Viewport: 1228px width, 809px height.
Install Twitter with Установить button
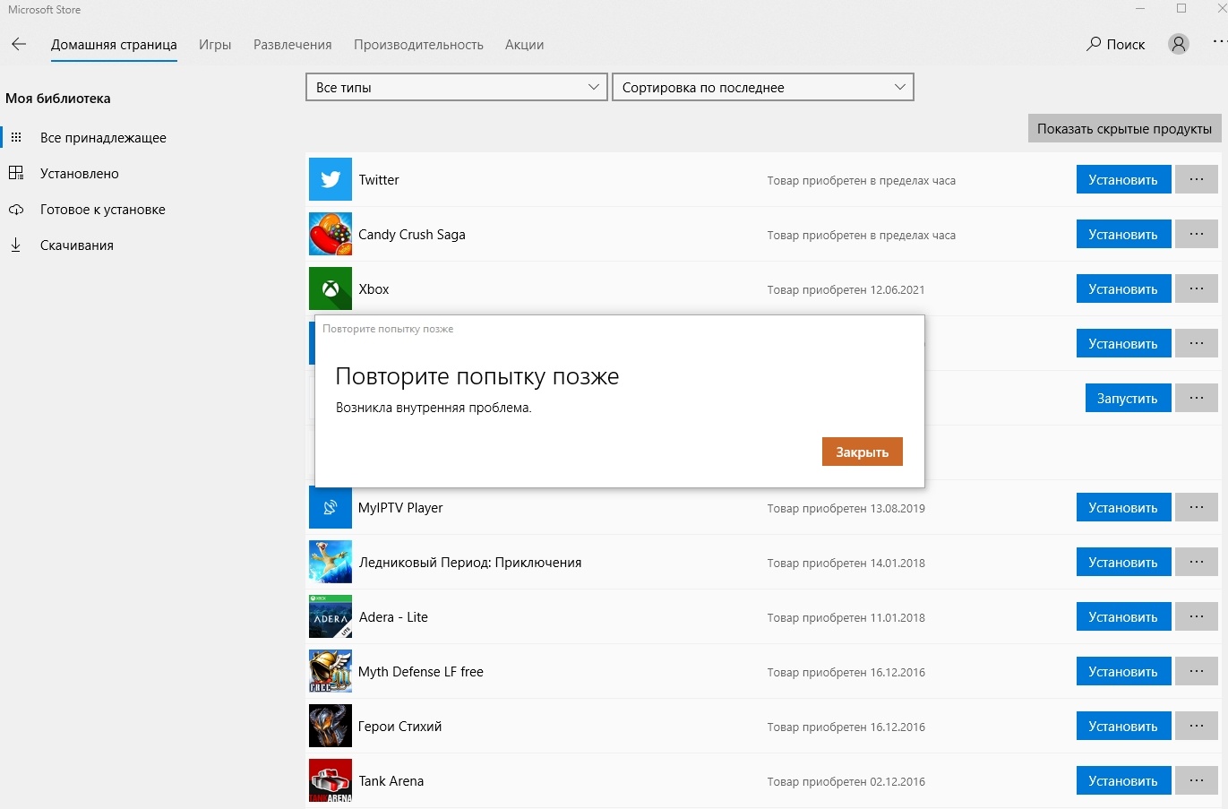[x=1123, y=179]
